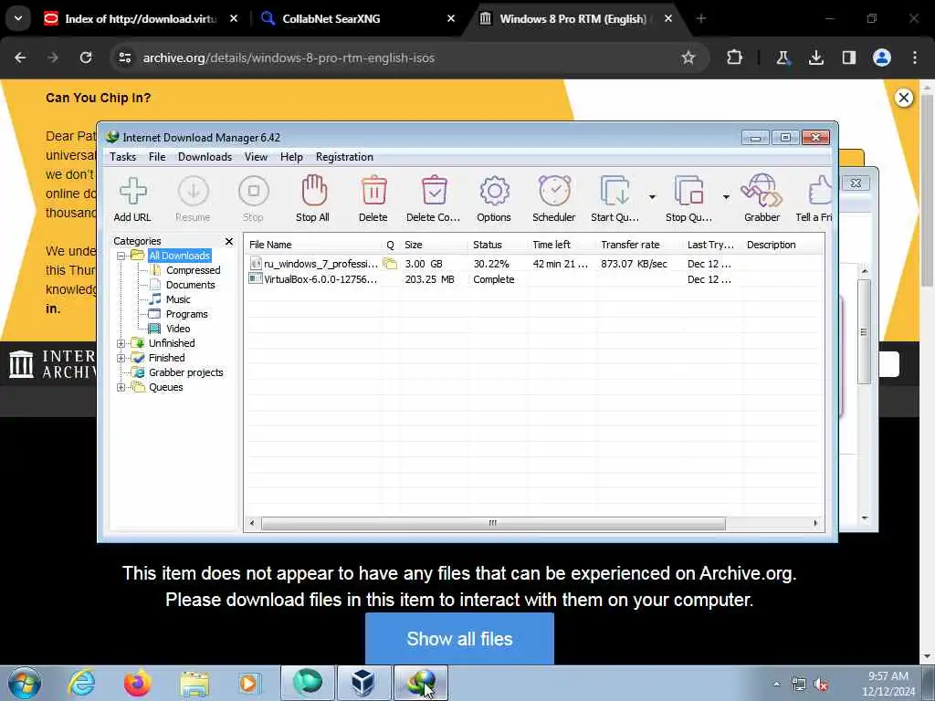
Task: Go back in browser
Action: pos(20,58)
